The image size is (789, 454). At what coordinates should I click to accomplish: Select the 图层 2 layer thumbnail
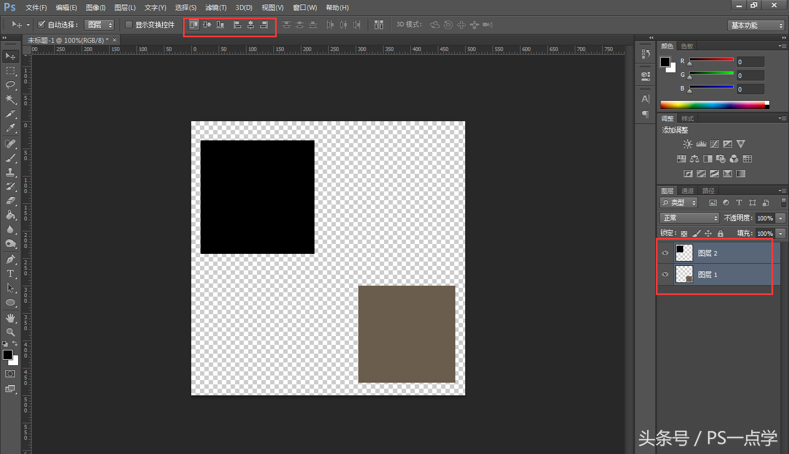pyautogui.click(x=684, y=253)
